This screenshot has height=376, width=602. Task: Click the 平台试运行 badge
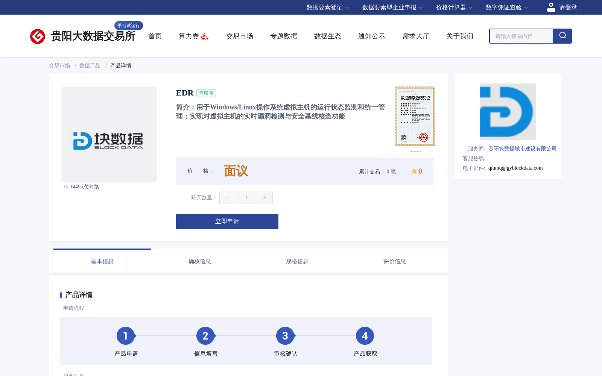click(129, 26)
